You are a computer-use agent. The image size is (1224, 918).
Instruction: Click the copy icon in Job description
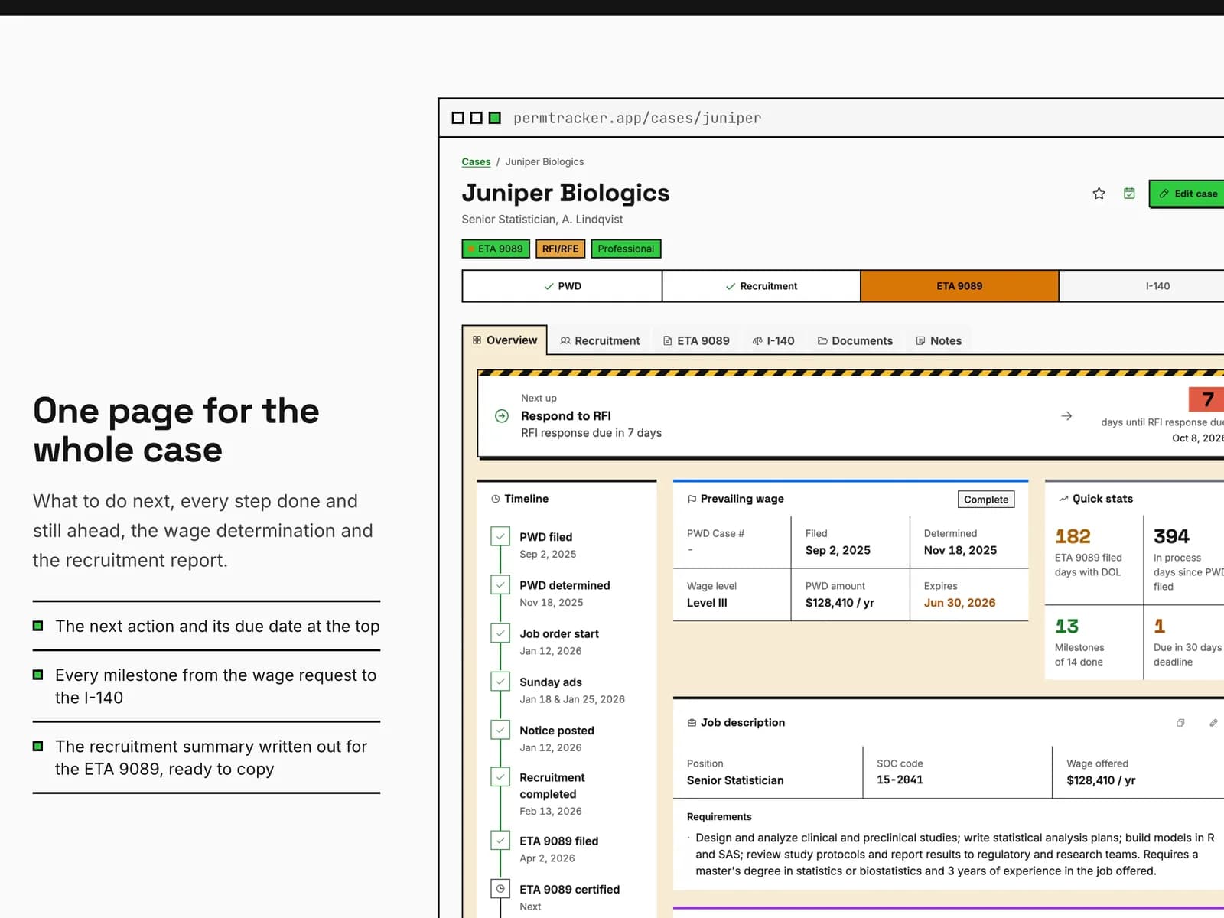click(1180, 722)
